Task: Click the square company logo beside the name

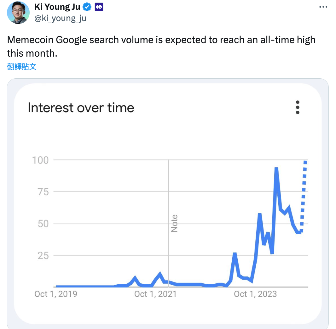Action: (x=99, y=7)
